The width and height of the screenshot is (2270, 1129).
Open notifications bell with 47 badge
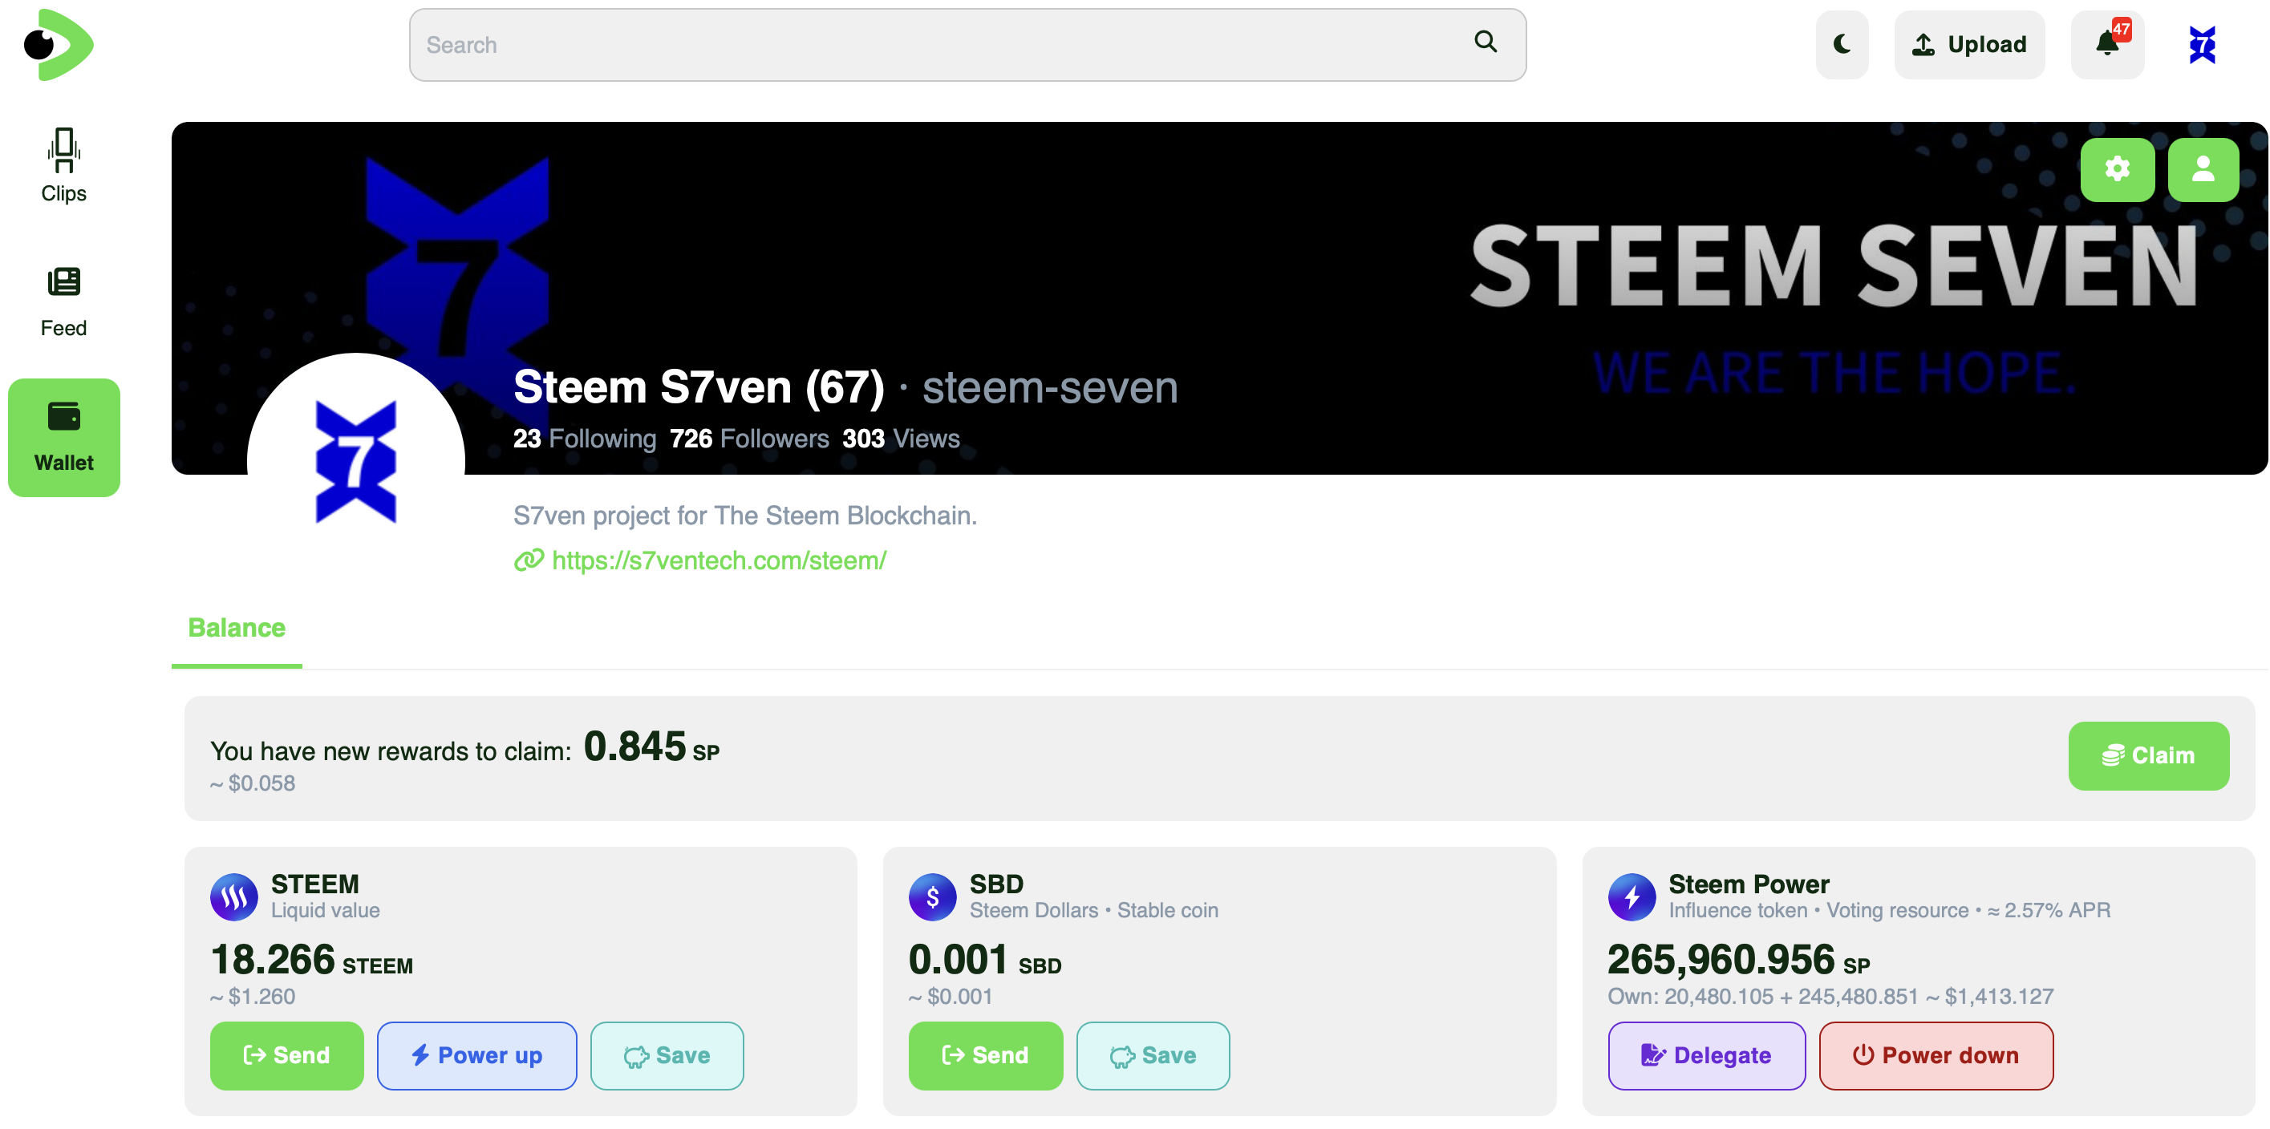pyautogui.click(x=2106, y=44)
